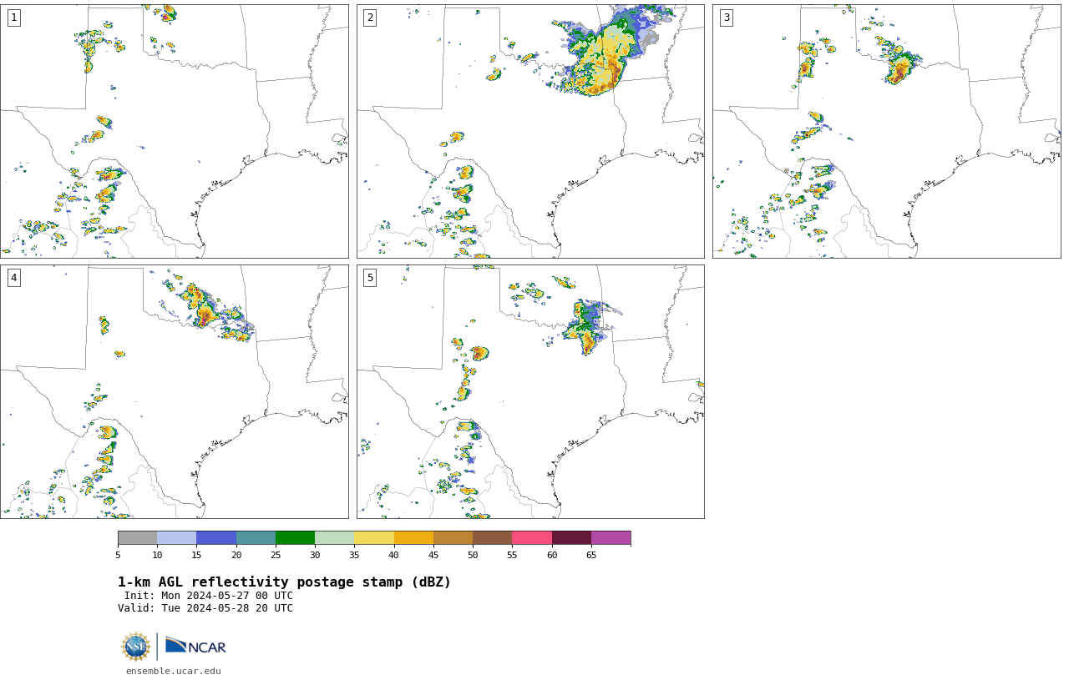Image resolution: width=1069 pixels, height=680 pixels.
Task: Select the gray 5-10 dBZ swatch
Action: point(137,537)
